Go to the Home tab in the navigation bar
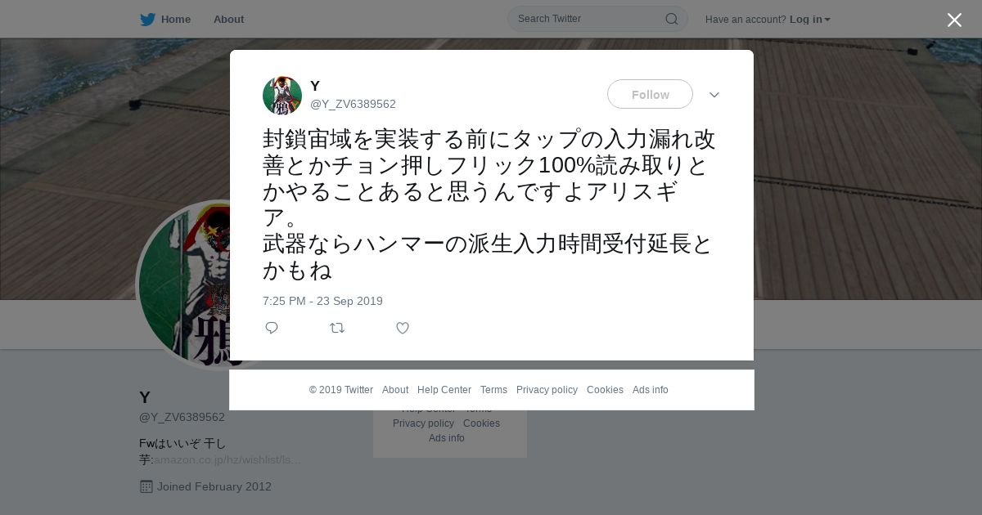Image resolution: width=982 pixels, height=515 pixels. (x=175, y=19)
